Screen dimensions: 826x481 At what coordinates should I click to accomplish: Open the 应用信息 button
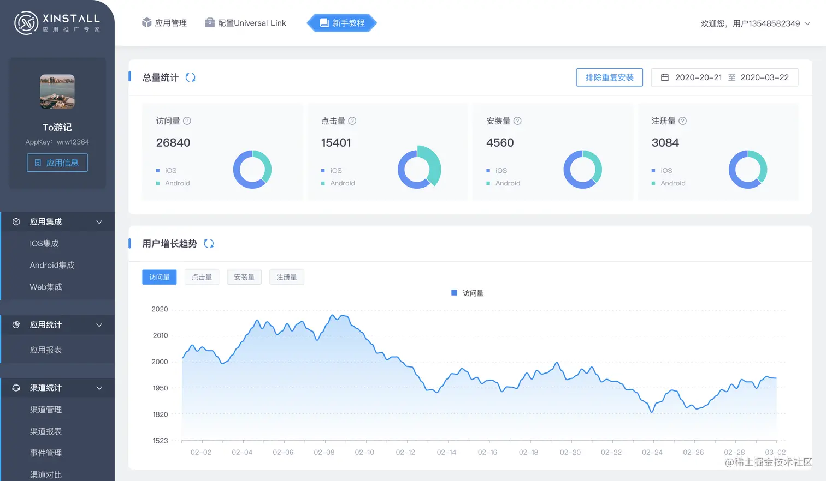point(57,163)
